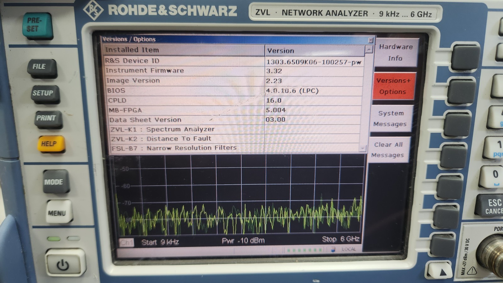Click the BIOS version value 4.0.10.6 (LPC)
503x283 pixels.
click(x=292, y=91)
